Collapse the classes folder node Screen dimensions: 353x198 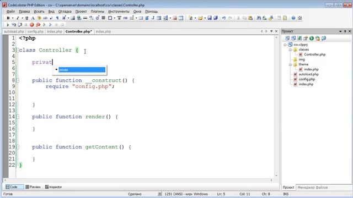point(291,50)
